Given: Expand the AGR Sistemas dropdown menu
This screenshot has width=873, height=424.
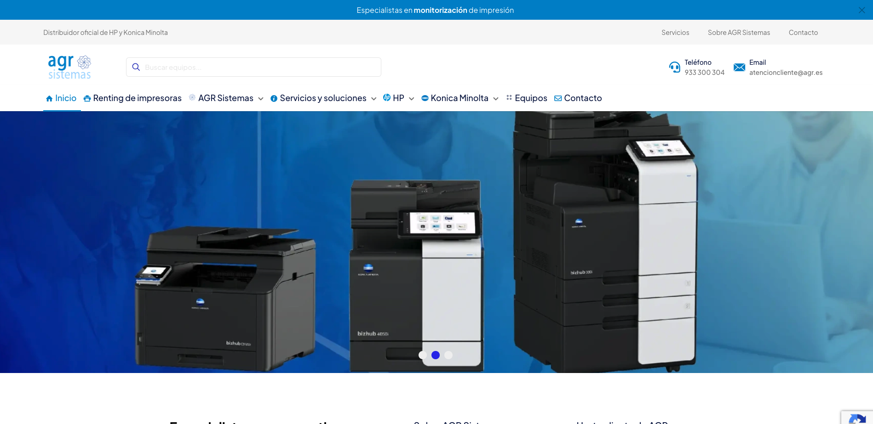Looking at the screenshot, I should [x=261, y=99].
